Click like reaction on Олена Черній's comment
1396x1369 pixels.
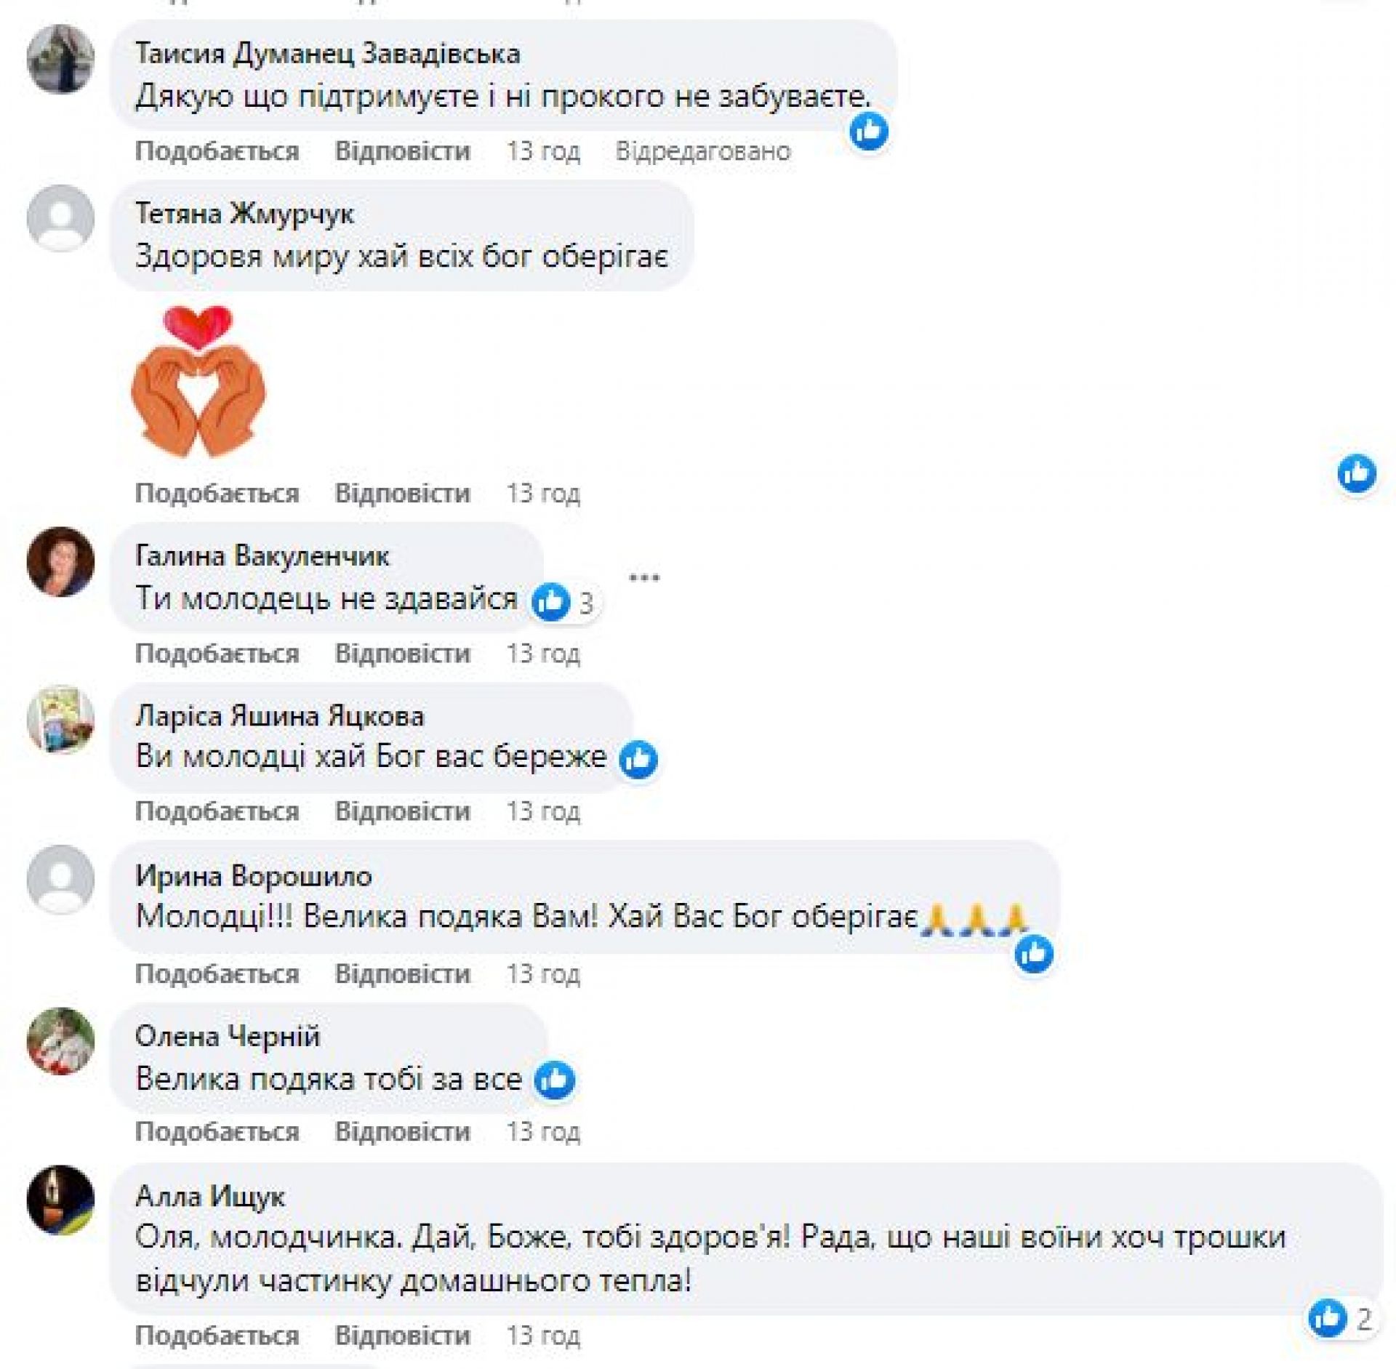555,1080
